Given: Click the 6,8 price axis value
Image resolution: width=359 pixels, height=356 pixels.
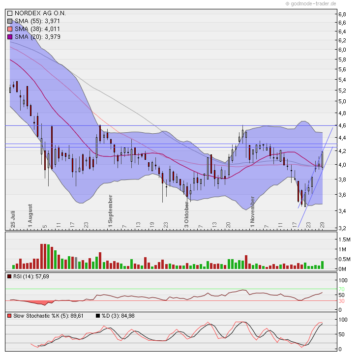Looking at the screenshot, I should [x=342, y=14].
